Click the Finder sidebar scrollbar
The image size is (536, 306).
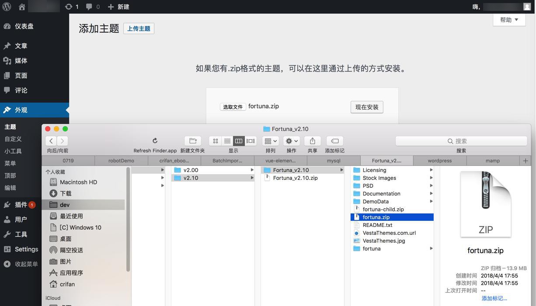(128, 220)
